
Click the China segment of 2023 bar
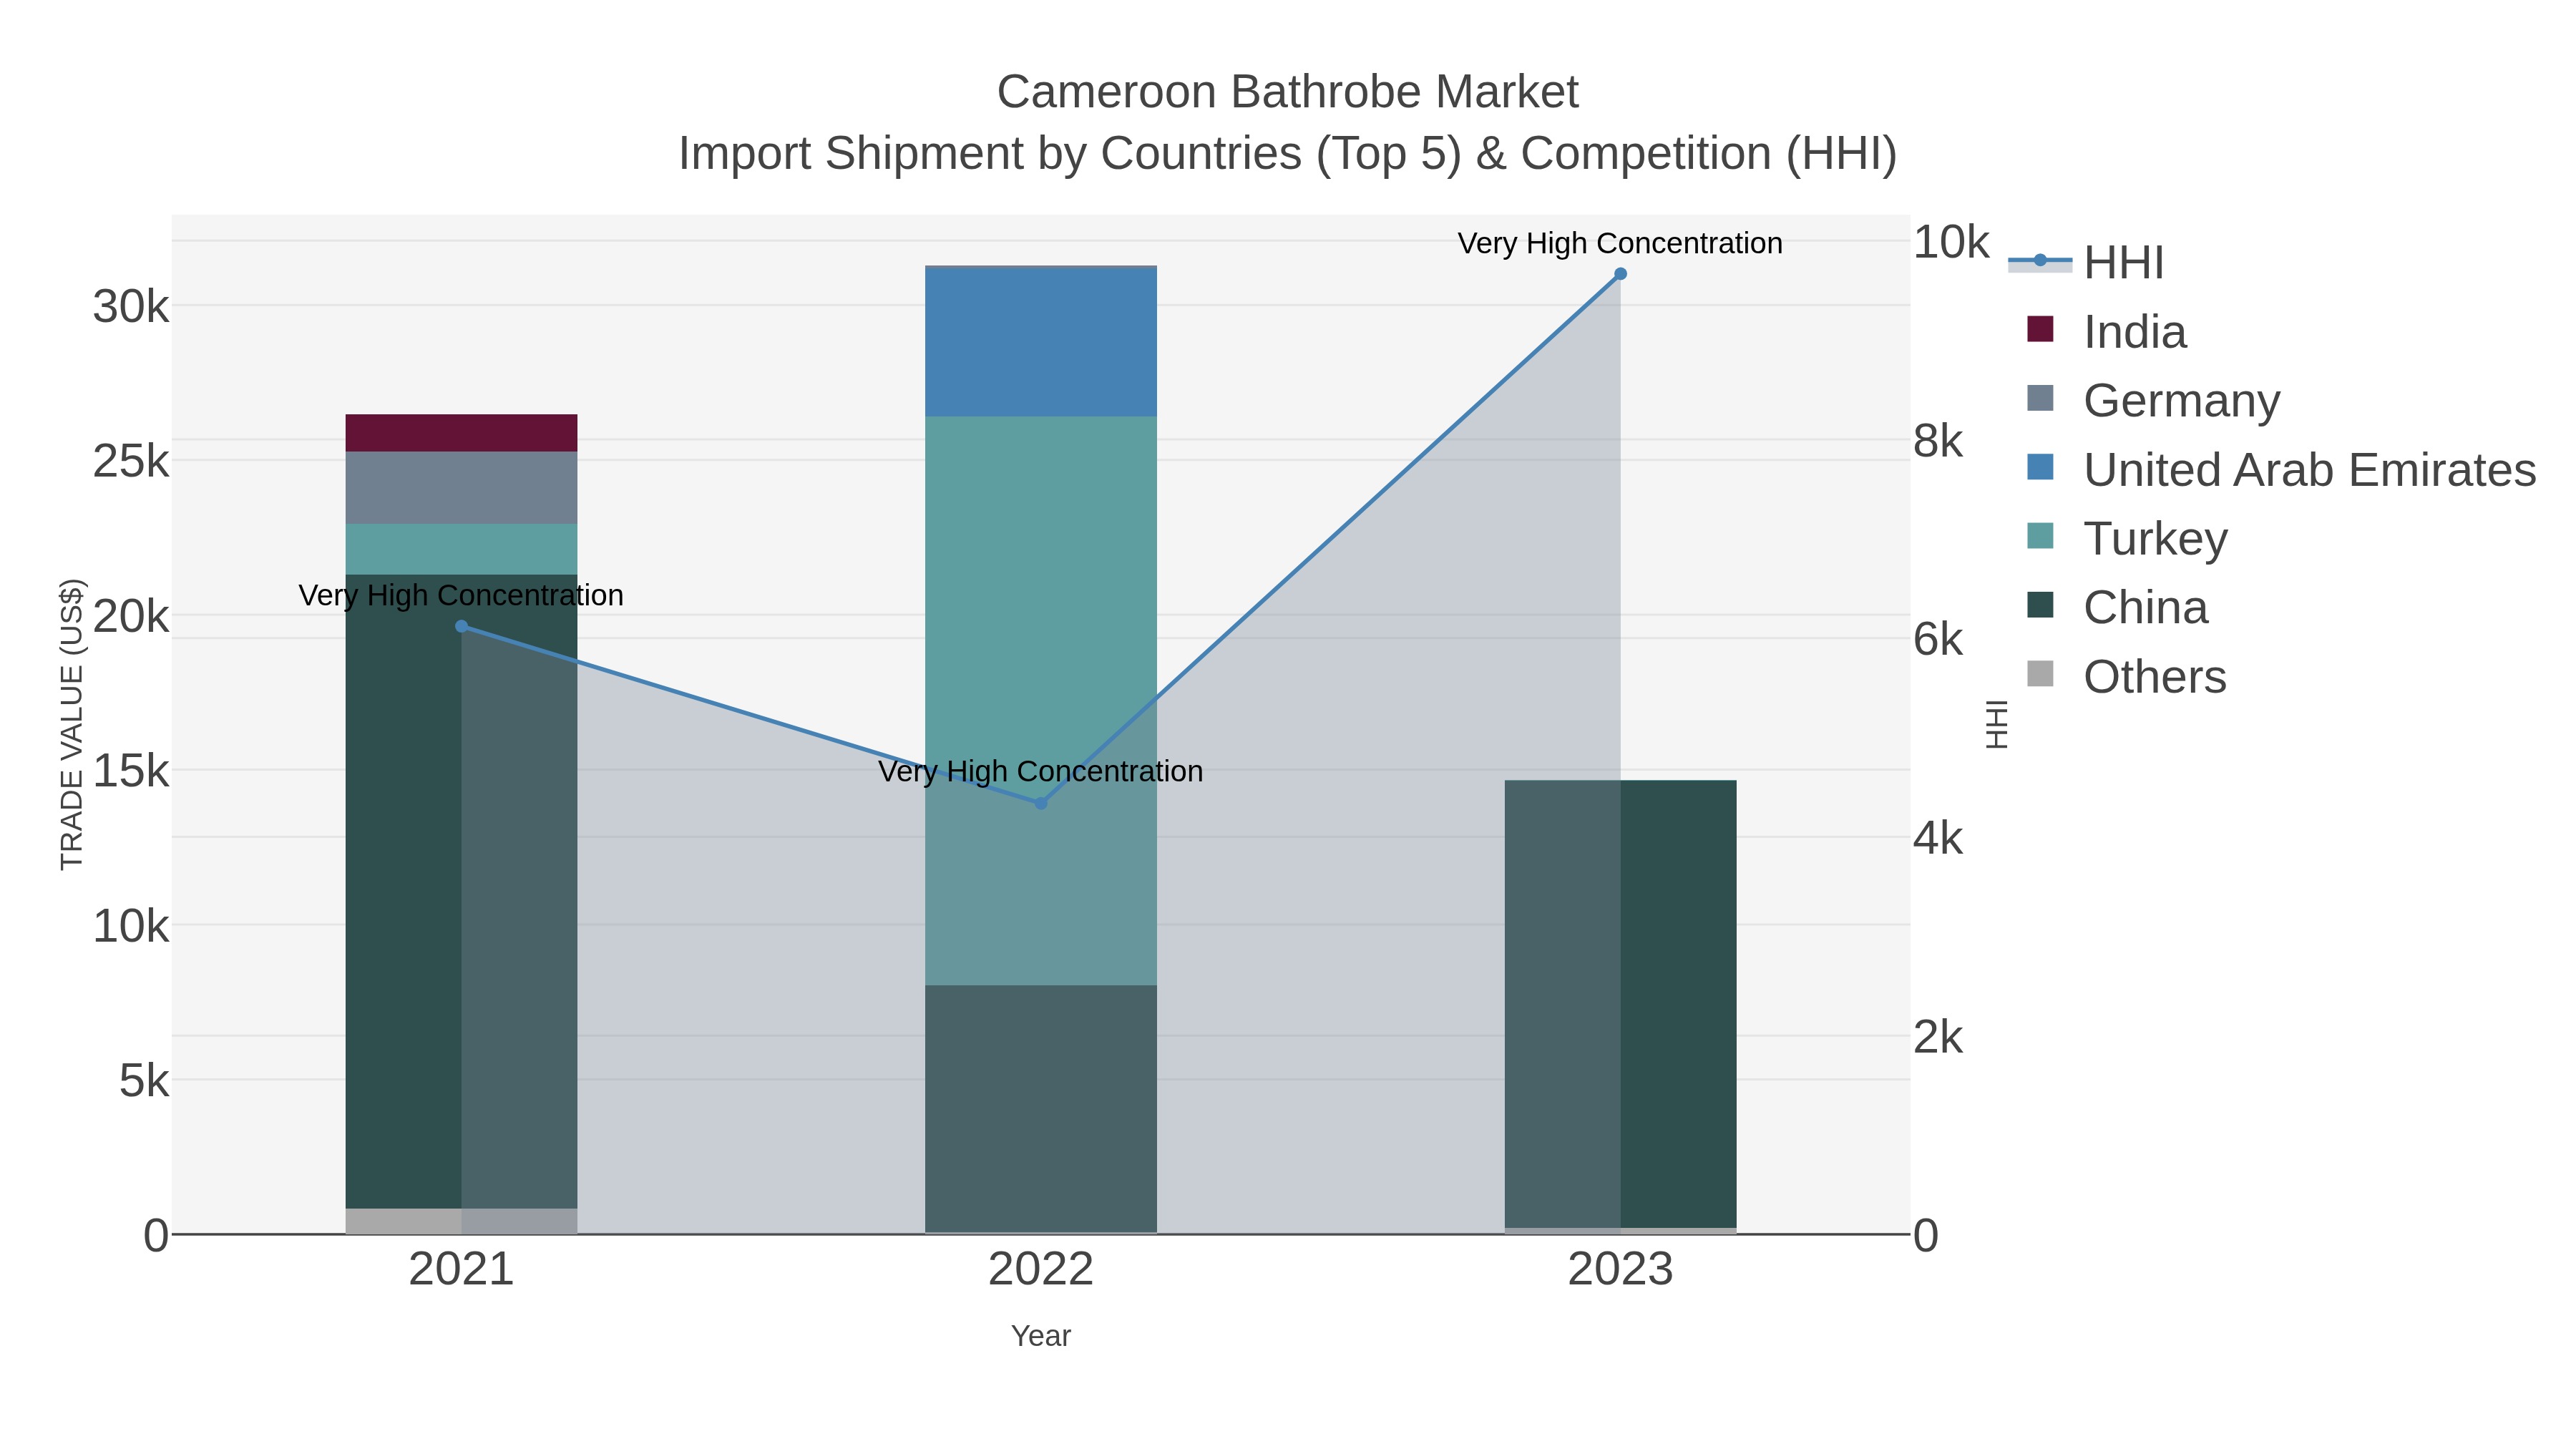(1620, 1004)
